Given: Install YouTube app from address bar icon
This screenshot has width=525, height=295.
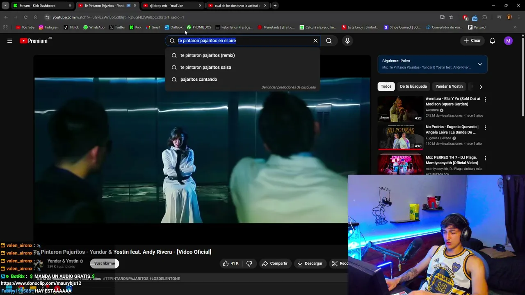Looking at the screenshot, I should coord(442,17).
